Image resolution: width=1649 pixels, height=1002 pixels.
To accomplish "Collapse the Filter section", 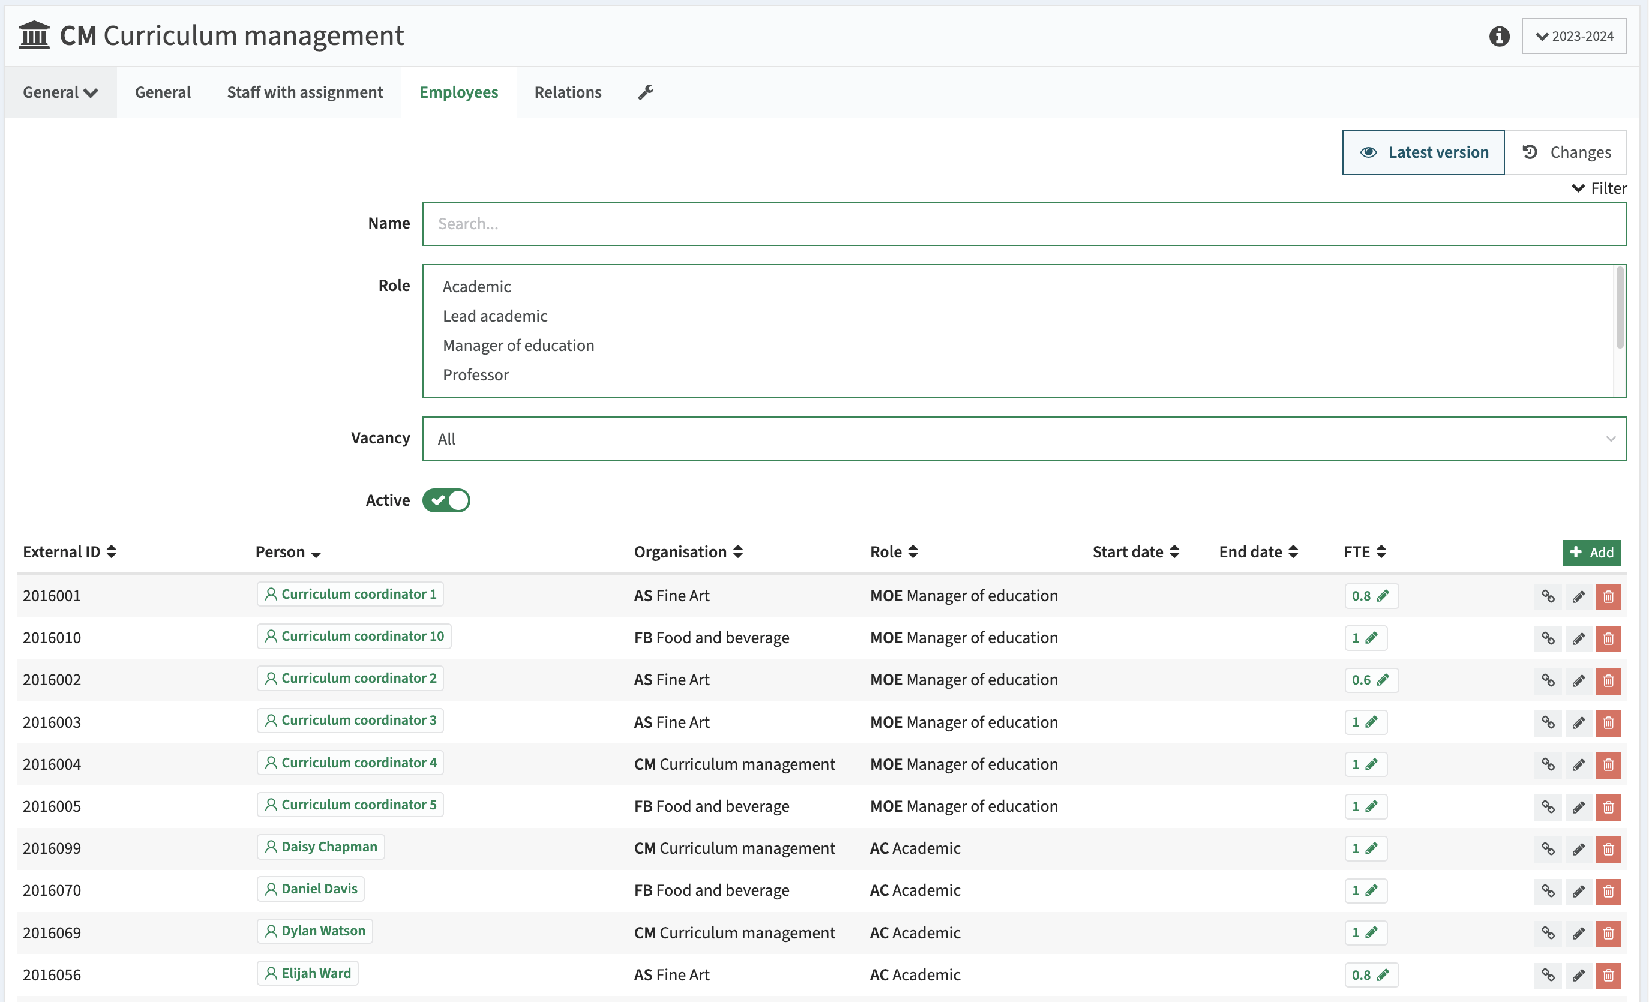I will point(1599,188).
